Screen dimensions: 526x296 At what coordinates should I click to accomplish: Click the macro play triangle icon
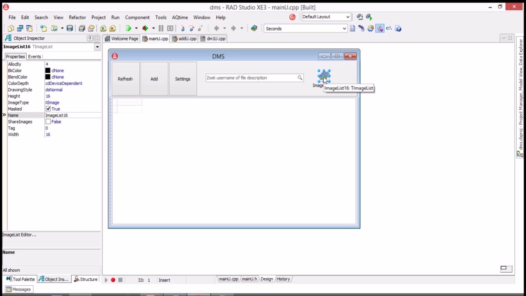click(x=106, y=280)
